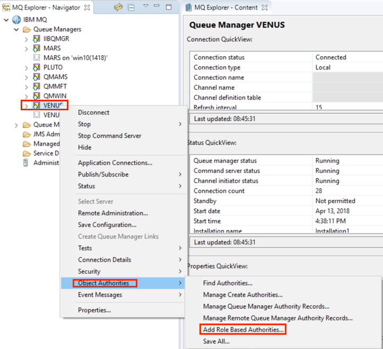Screen dimensions: 383x349
Task: Expand the QMAMS queue manager
Action: click(27, 77)
